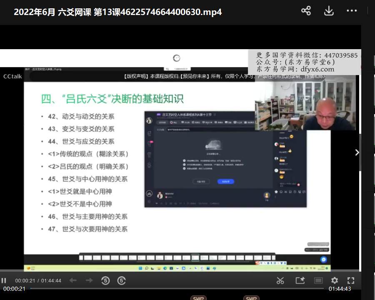375x300 pixels.
Task: Toggle the mini window mode icon
Action: tap(318, 280)
